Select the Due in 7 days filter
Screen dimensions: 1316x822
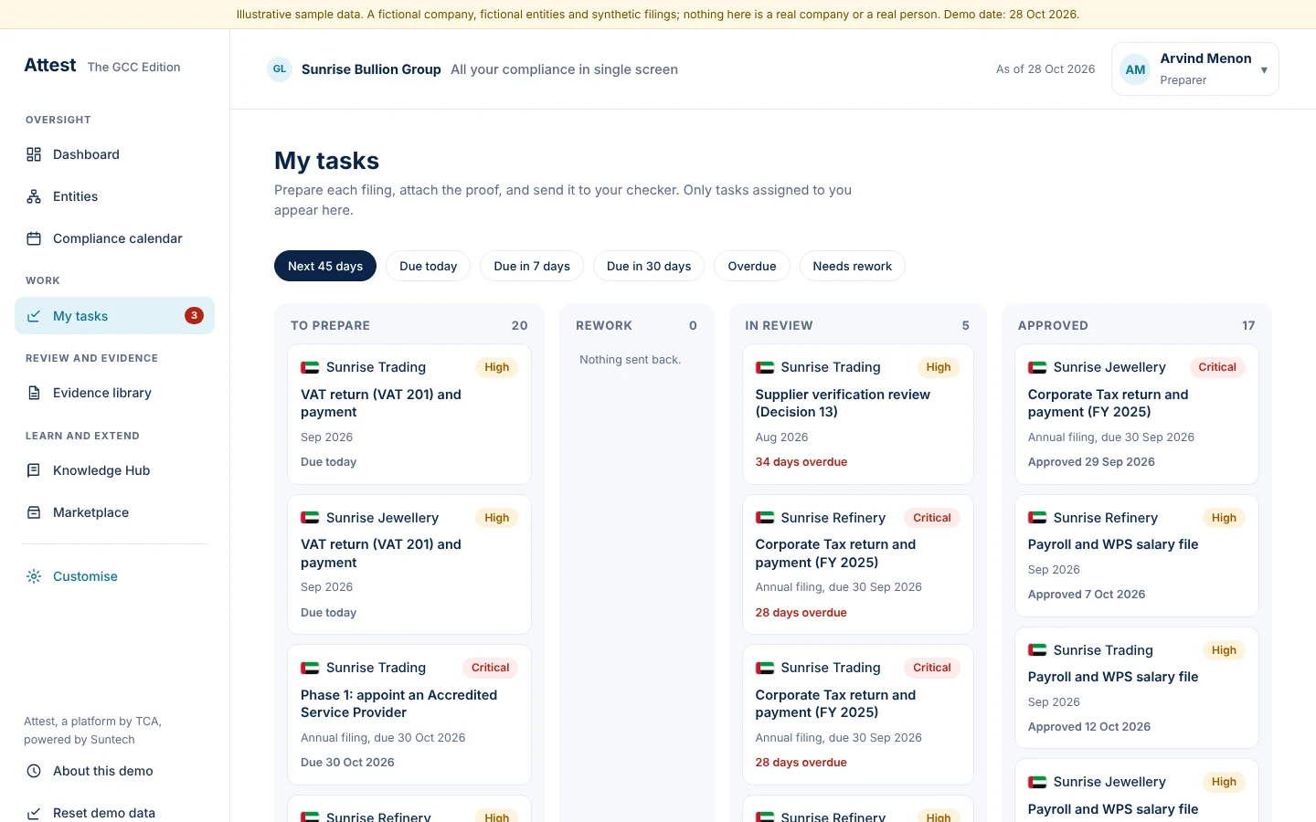(532, 266)
